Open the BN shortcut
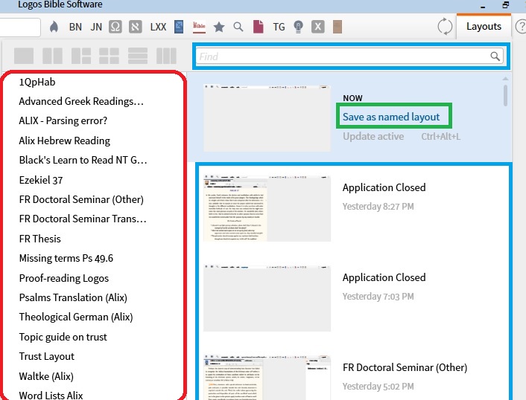 pos(75,27)
